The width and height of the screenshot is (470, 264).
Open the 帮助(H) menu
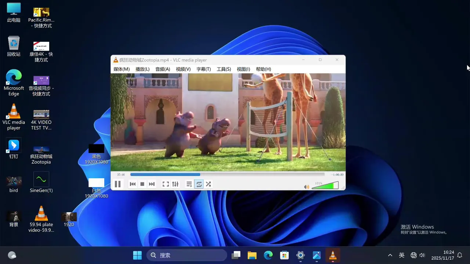(263, 69)
